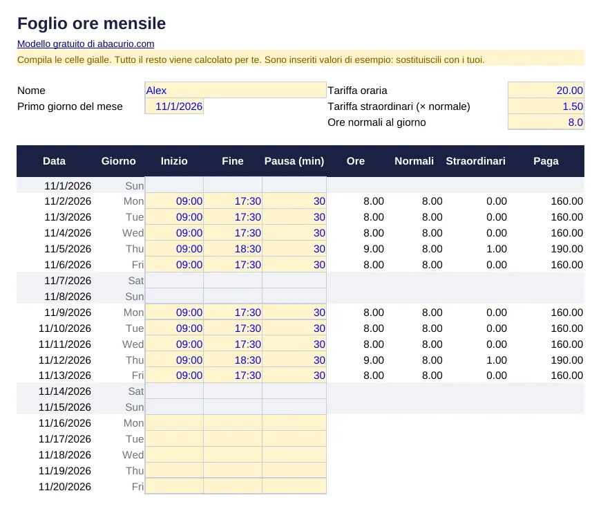Click the Inizio column header
Image resolution: width=601 pixels, height=511 pixels.
[174, 160]
